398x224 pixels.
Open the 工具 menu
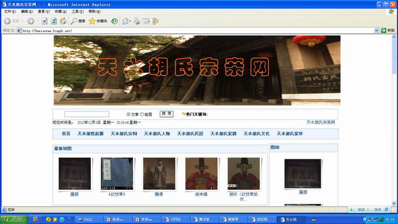click(x=77, y=11)
